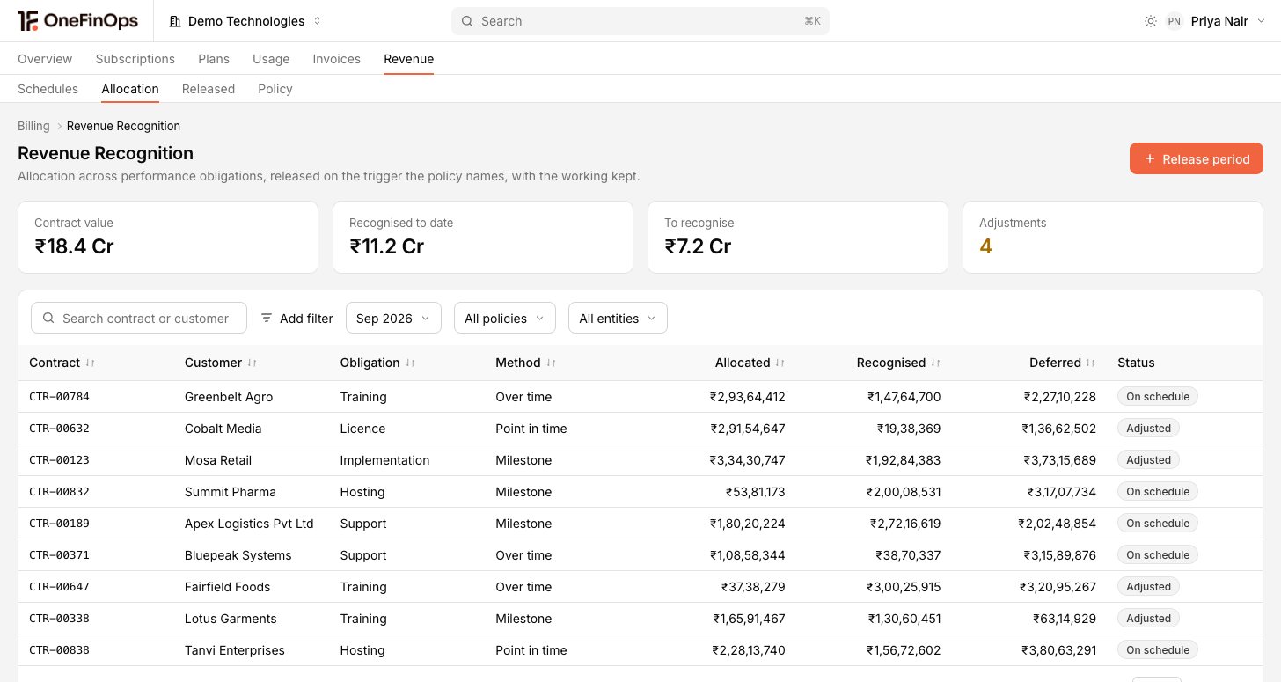Open the Released sub-tab

click(x=209, y=89)
